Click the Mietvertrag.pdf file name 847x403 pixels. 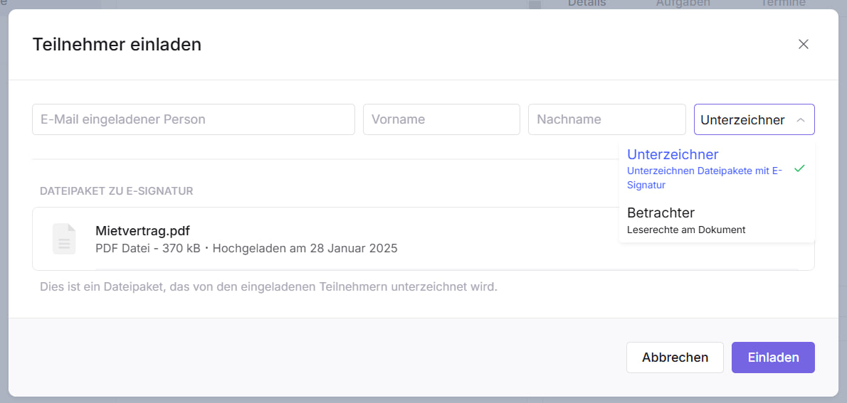pos(142,230)
